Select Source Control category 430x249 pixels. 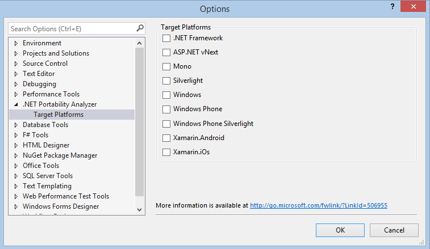click(45, 64)
